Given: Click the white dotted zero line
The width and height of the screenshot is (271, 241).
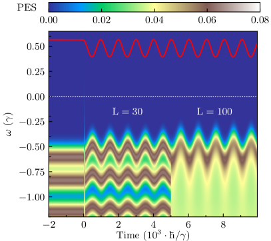Looking at the screenshot, I should point(153,97).
